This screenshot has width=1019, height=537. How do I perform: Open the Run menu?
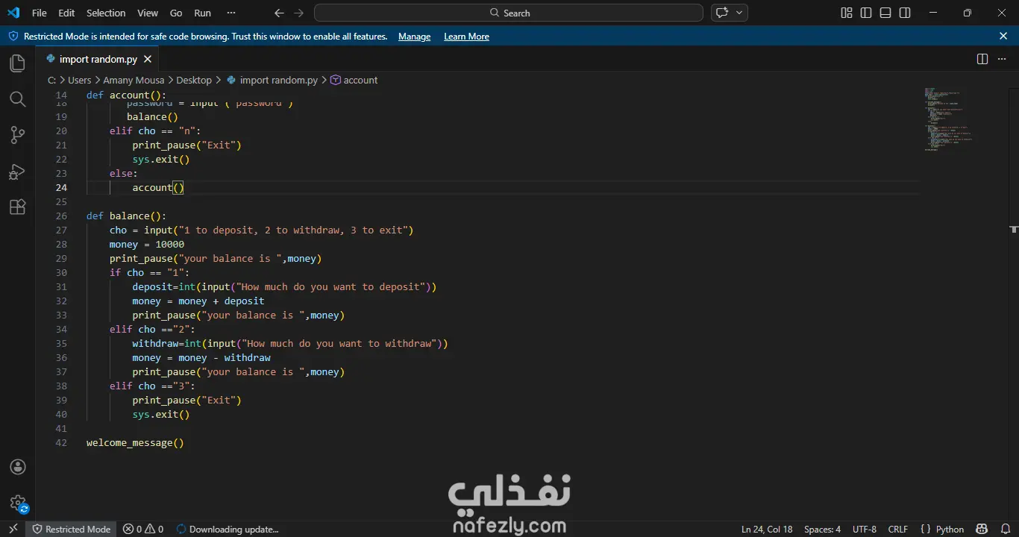click(202, 13)
